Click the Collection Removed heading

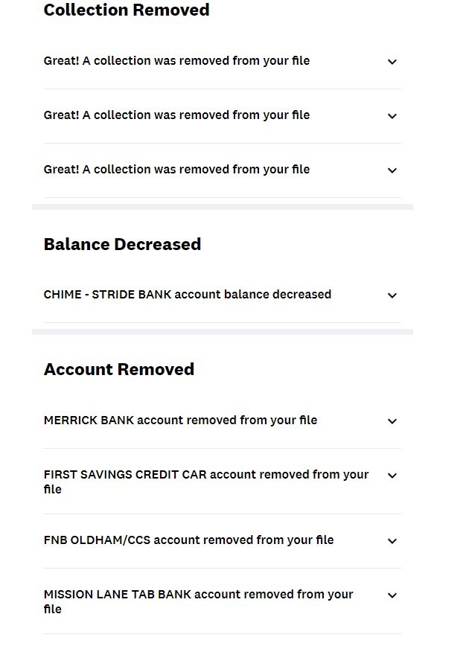point(127,10)
